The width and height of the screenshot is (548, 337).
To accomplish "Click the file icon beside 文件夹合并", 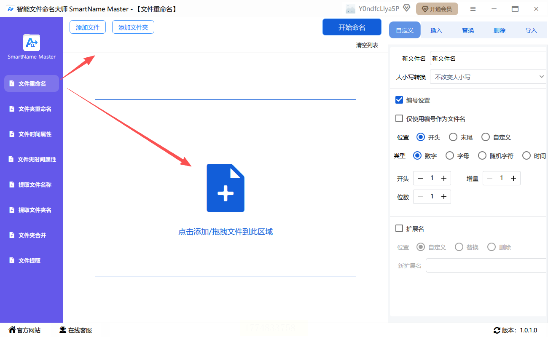I will (x=12, y=235).
